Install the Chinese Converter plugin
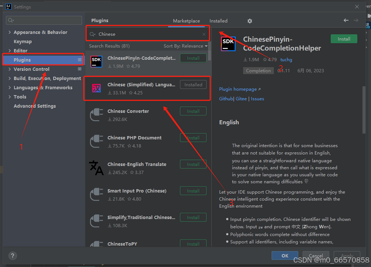371x267 pixels. click(193, 111)
